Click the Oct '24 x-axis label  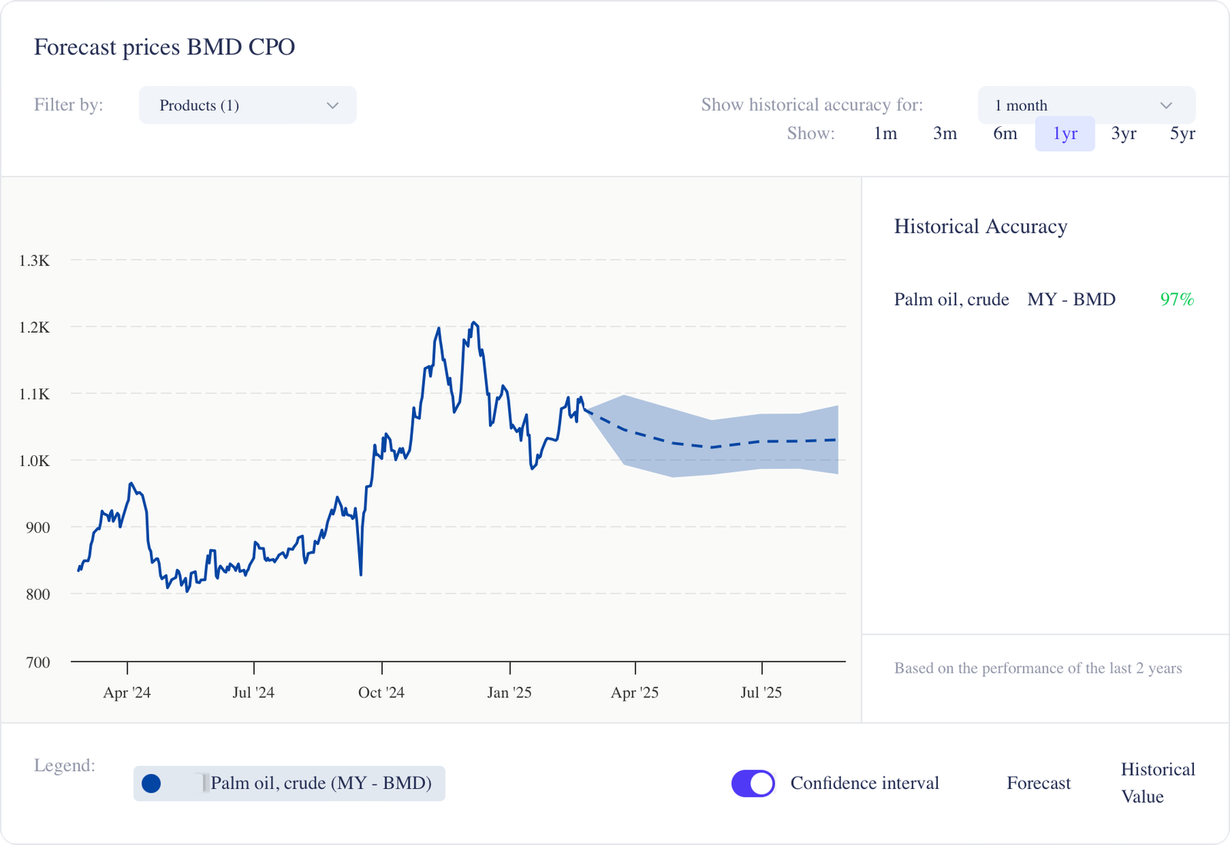coord(381,693)
